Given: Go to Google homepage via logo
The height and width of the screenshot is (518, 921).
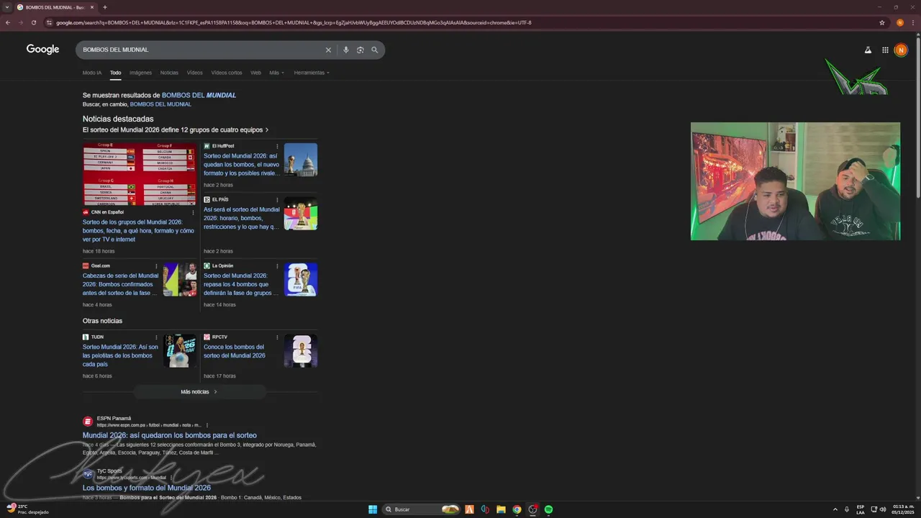Looking at the screenshot, I should pos(42,49).
